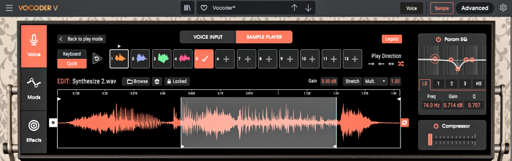Toggle the Locked sample button
This screenshot has height=161, width=512.
pos(177,81)
